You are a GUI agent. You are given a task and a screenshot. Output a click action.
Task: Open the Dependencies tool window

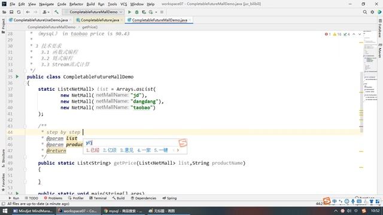[x=143, y=198]
